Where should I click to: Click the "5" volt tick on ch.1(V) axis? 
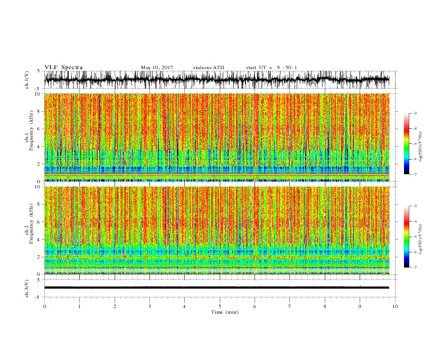click(x=39, y=71)
